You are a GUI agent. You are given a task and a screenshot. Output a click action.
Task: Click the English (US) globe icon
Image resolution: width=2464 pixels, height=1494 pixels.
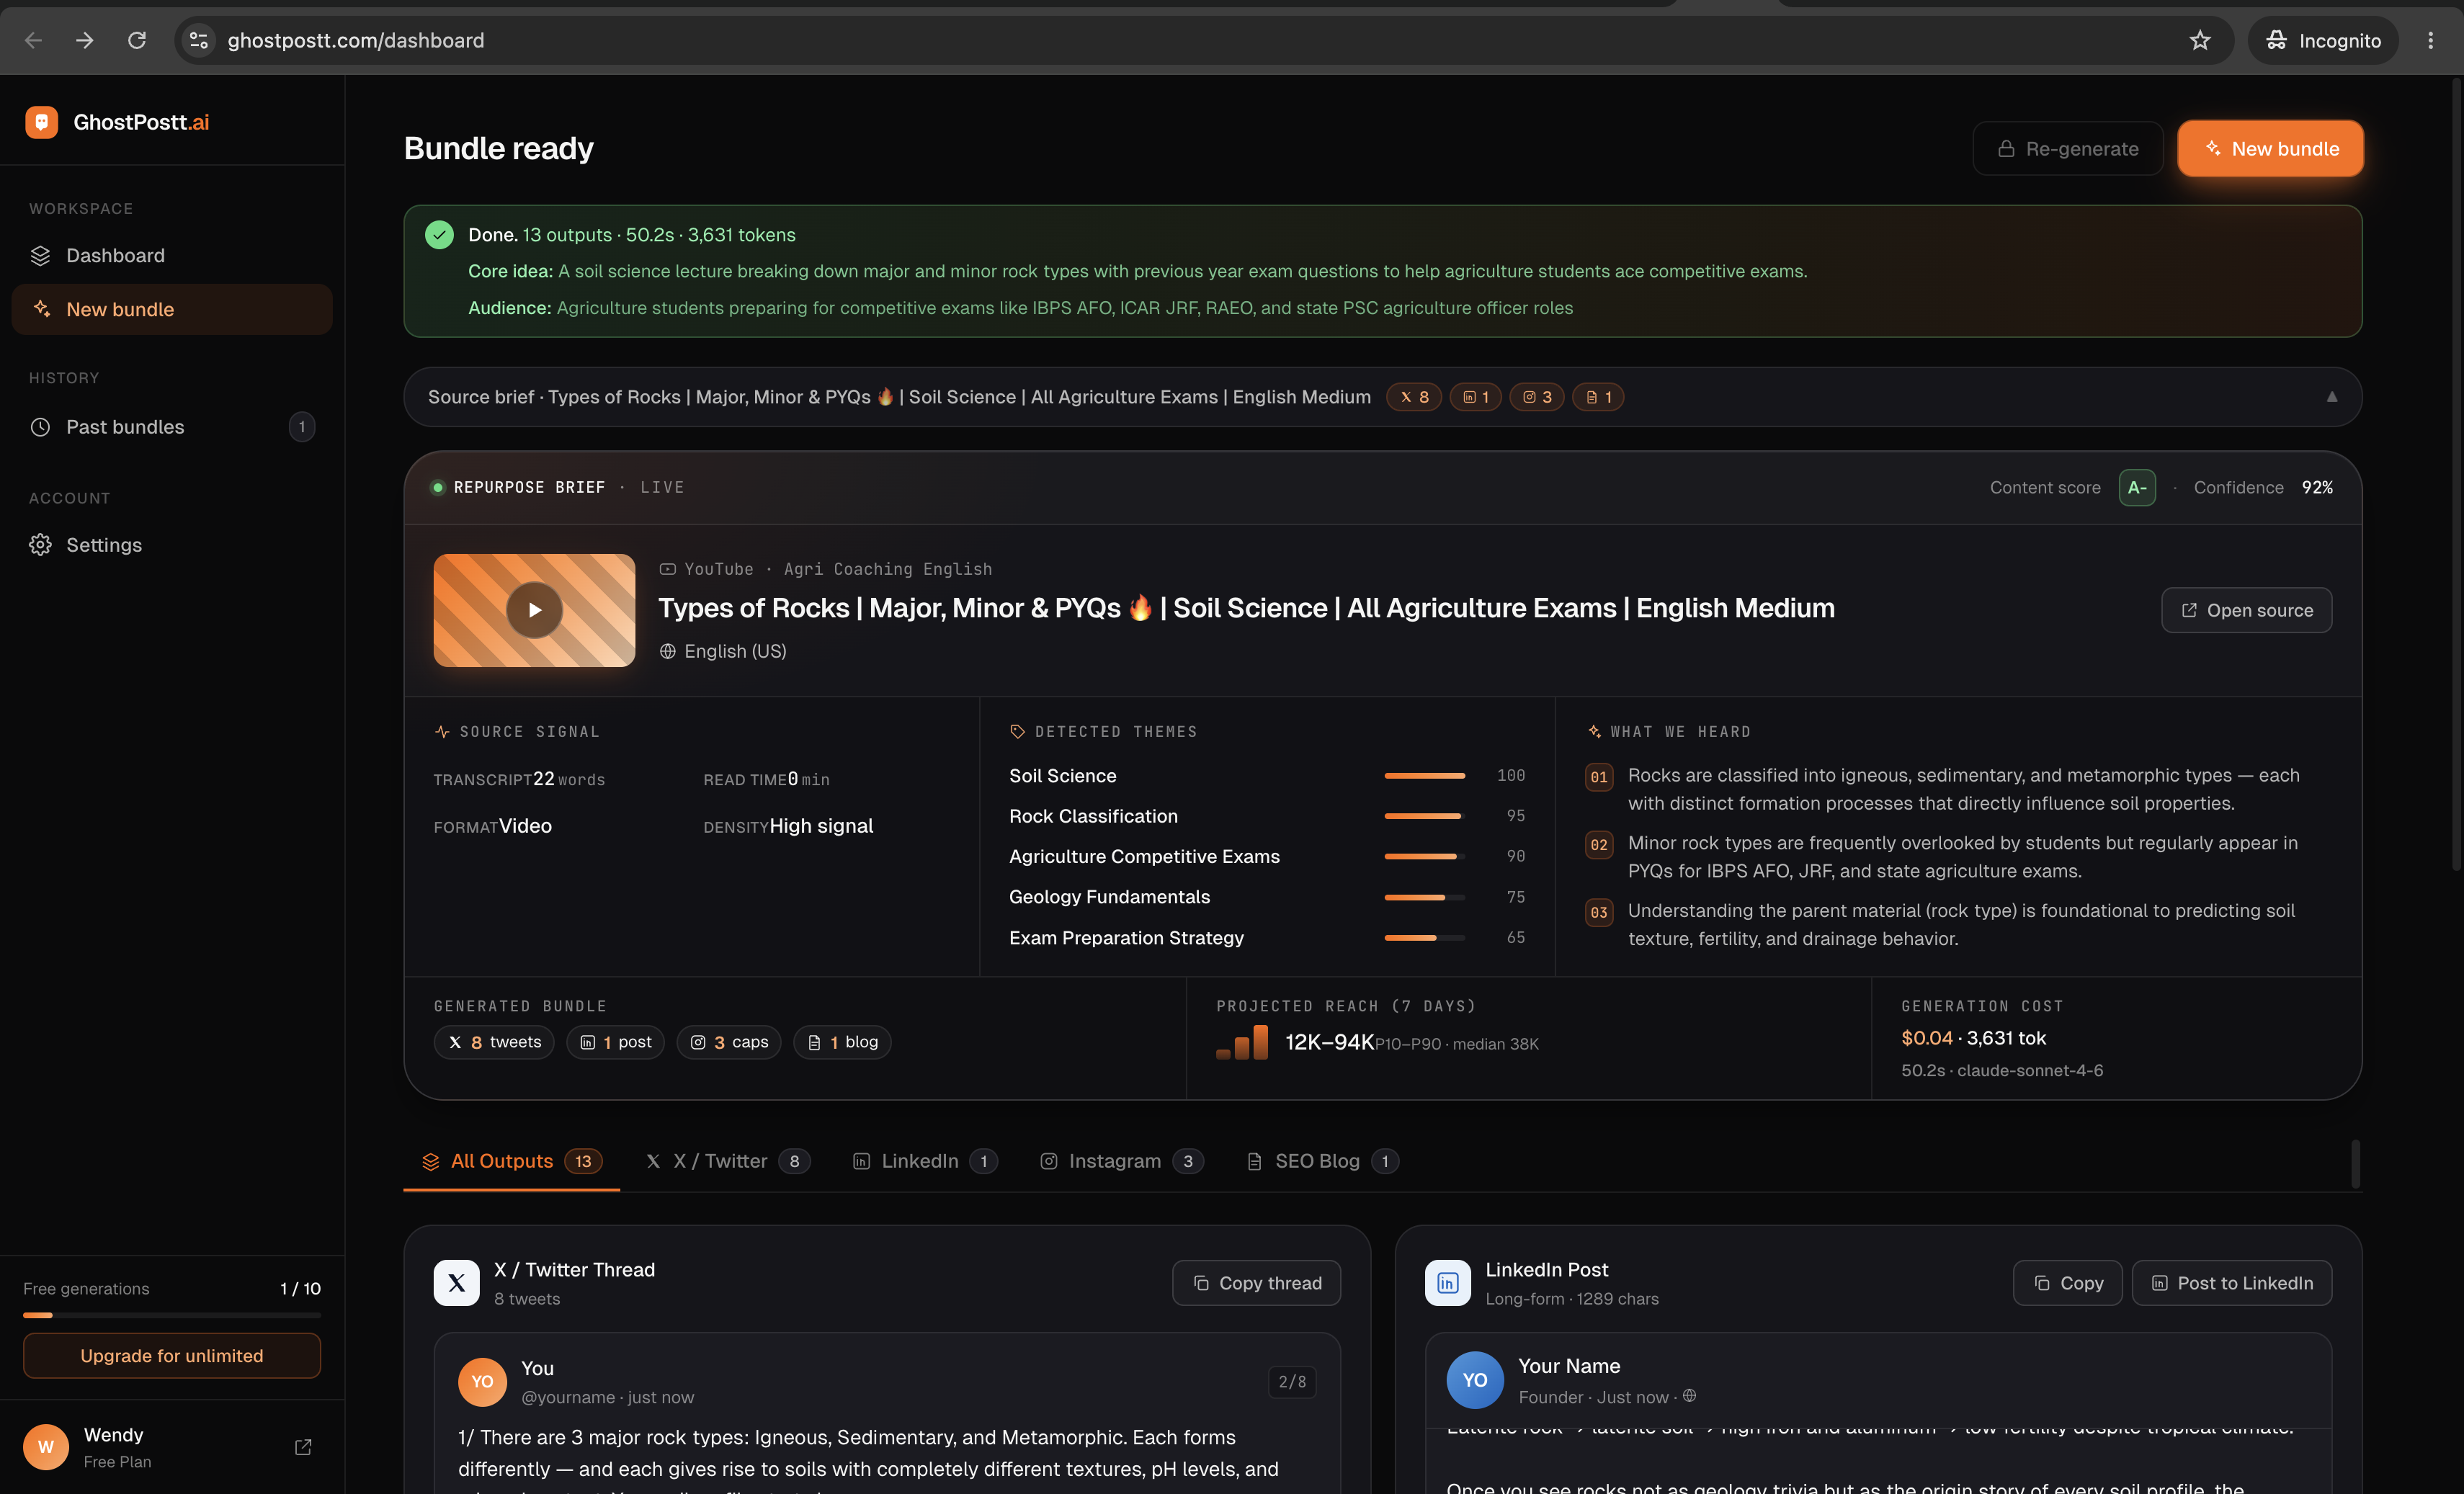pyautogui.click(x=667, y=651)
